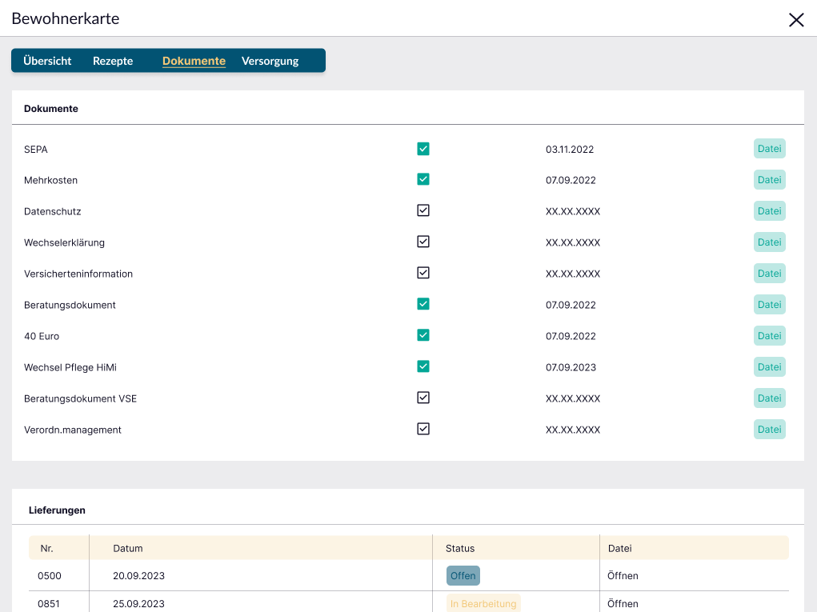
Task: Toggle the Datenschutz checkbox
Action: (423, 210)
